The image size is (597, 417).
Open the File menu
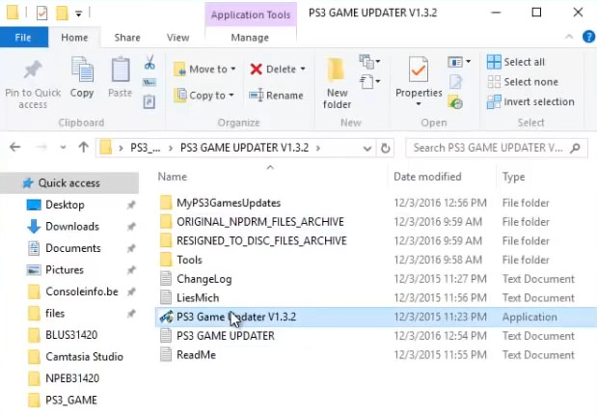pos(23,38)
